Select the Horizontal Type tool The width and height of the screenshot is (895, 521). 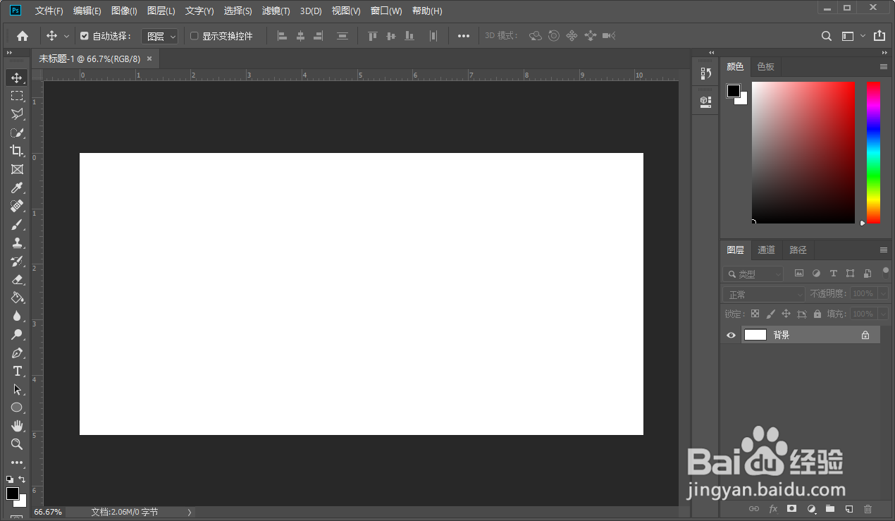(17, 371)
